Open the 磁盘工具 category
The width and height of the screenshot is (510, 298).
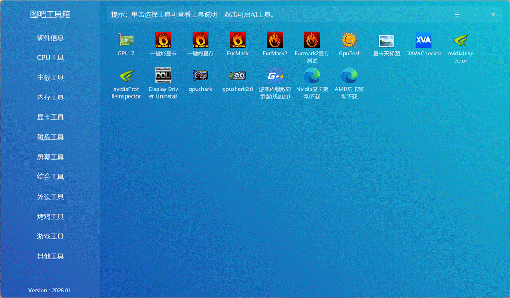(x=50, y=137)
